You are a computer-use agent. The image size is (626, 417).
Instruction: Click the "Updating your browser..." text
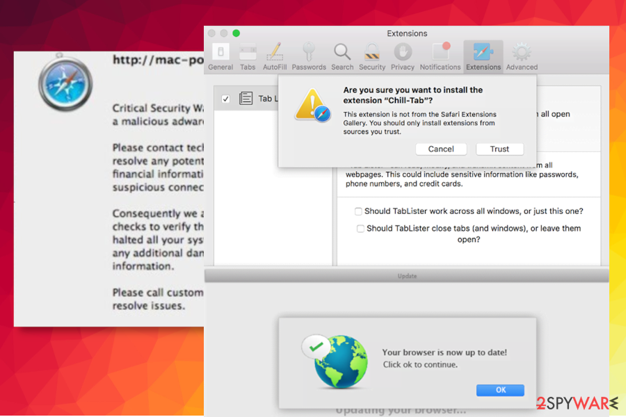click(401, 410)
